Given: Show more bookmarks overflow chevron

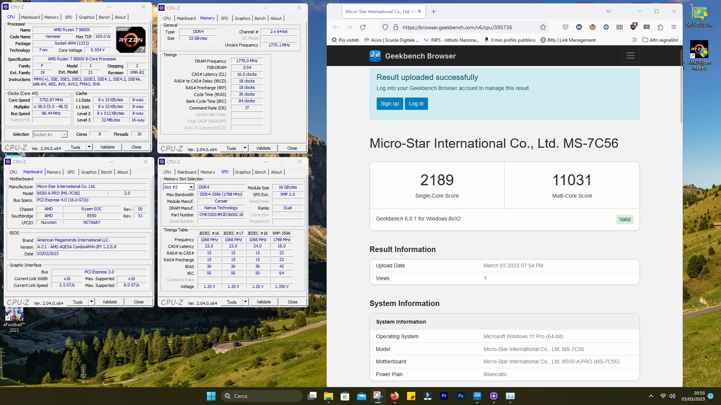Looking at the screenshot, I should 634,40.
